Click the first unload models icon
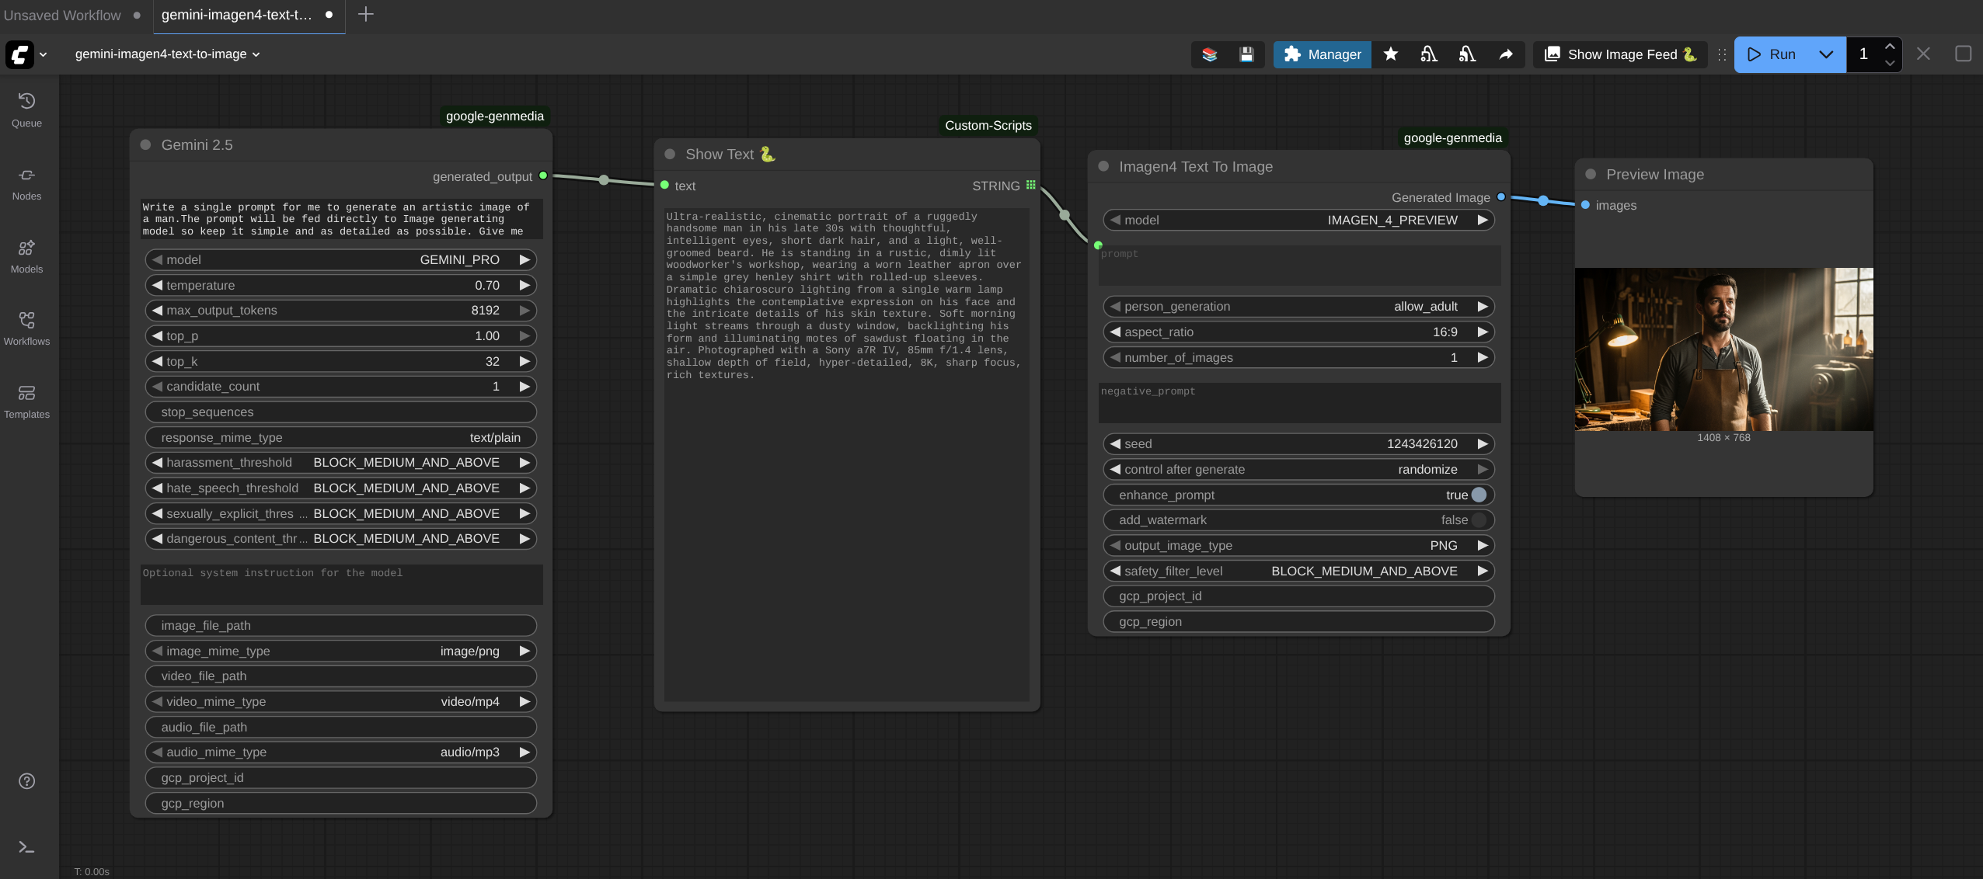1983x879 pixels. [1429, 54]
